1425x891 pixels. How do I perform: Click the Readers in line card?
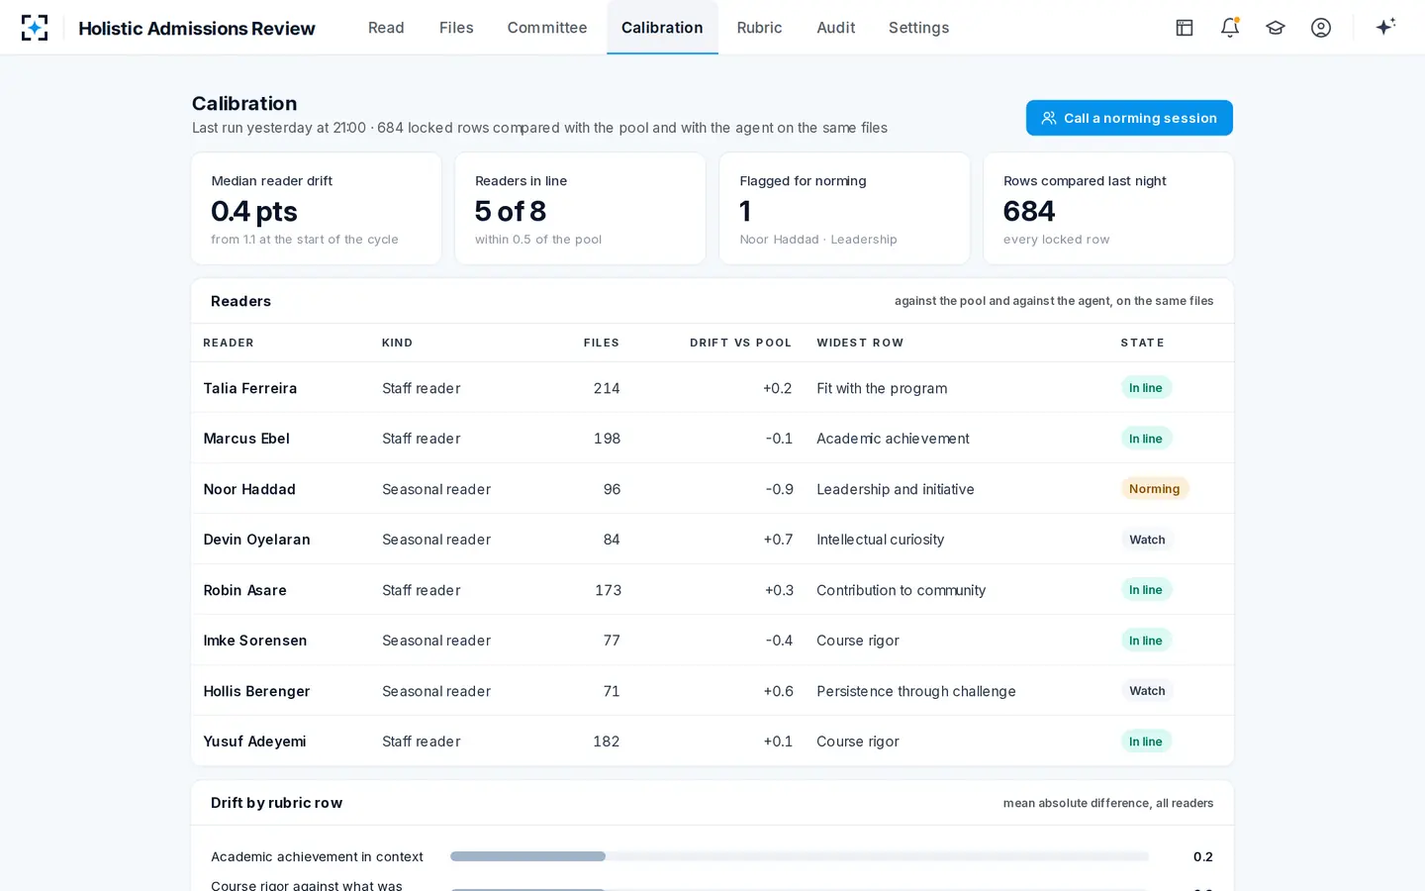point(580,209)
